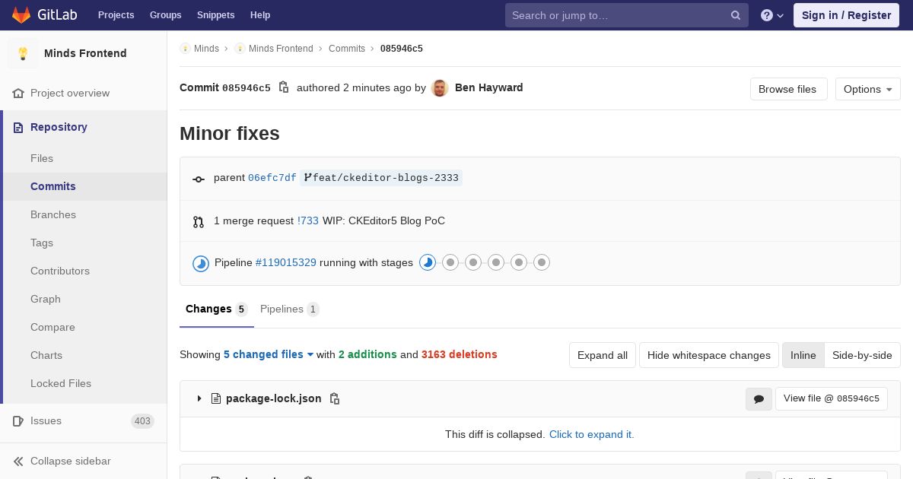Copy commit SHA with clipboard icon
This screenshot has height=479, width=913.
(x=284, y=87)
